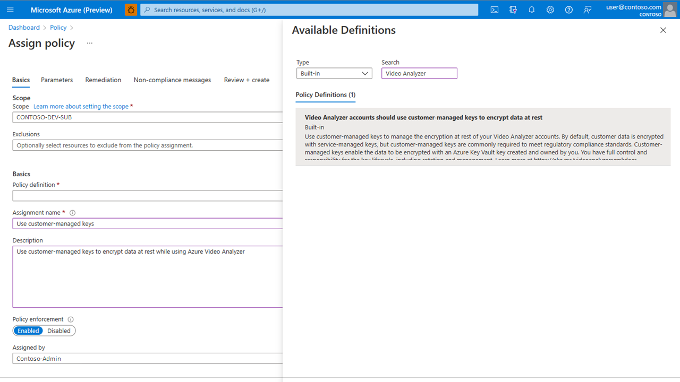This screenshot has width=680, height=382.
Task: Click the Available Definitions heading
Action: point(344,30)
